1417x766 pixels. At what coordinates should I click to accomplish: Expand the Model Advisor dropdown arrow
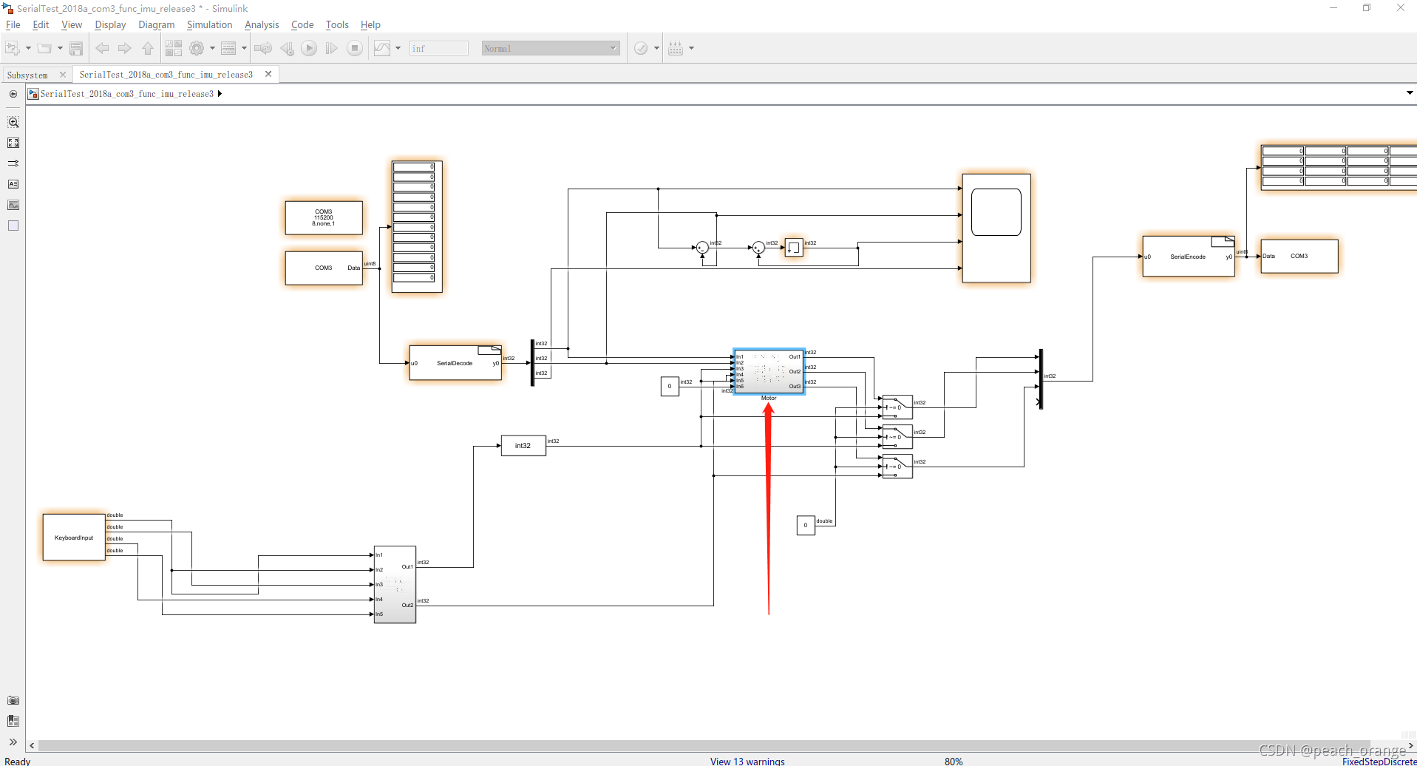[656, 48]
